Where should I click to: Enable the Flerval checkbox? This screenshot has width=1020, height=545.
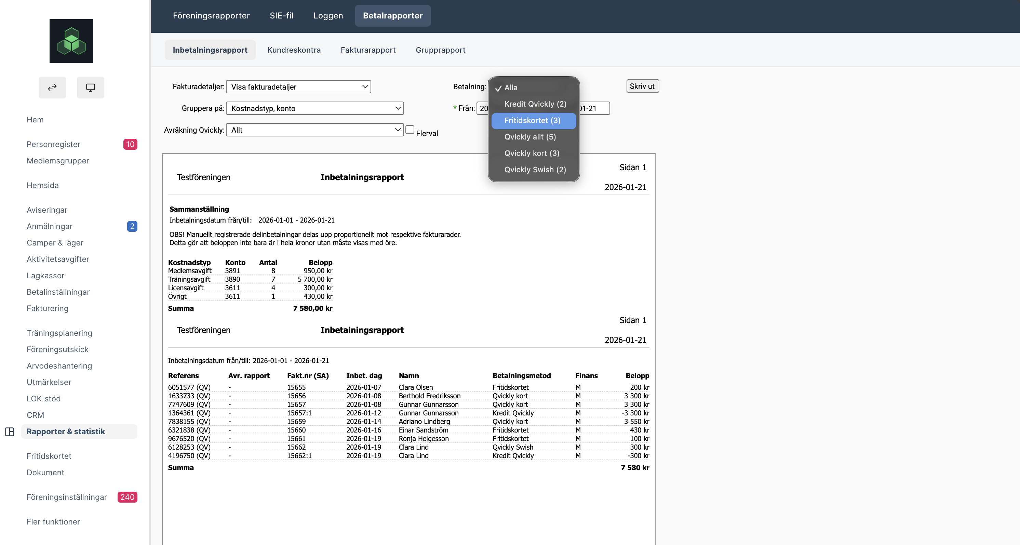pos(410,130)
